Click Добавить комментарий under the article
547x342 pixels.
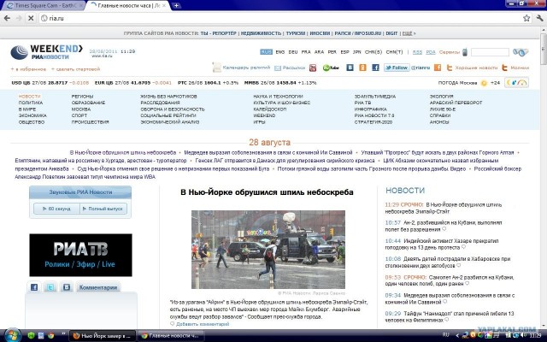tap(203, 324)
